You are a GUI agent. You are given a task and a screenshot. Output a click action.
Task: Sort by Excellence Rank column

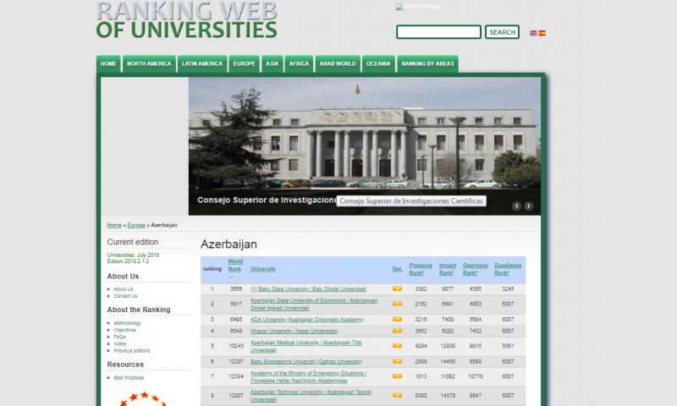(508, 269)
